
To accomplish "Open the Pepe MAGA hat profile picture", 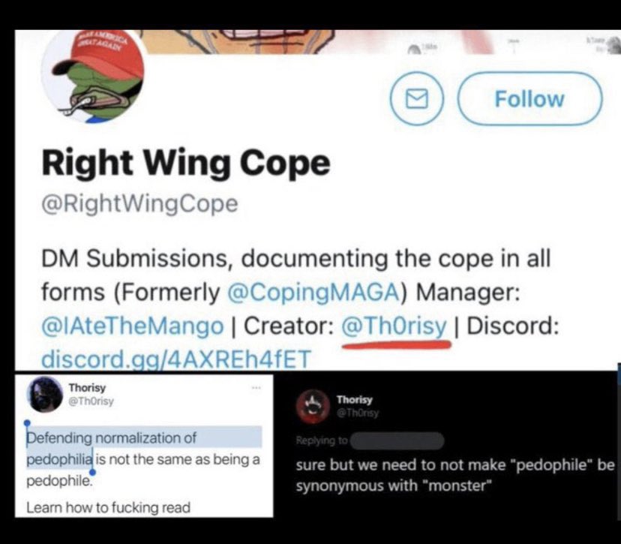I will [93, 75].
